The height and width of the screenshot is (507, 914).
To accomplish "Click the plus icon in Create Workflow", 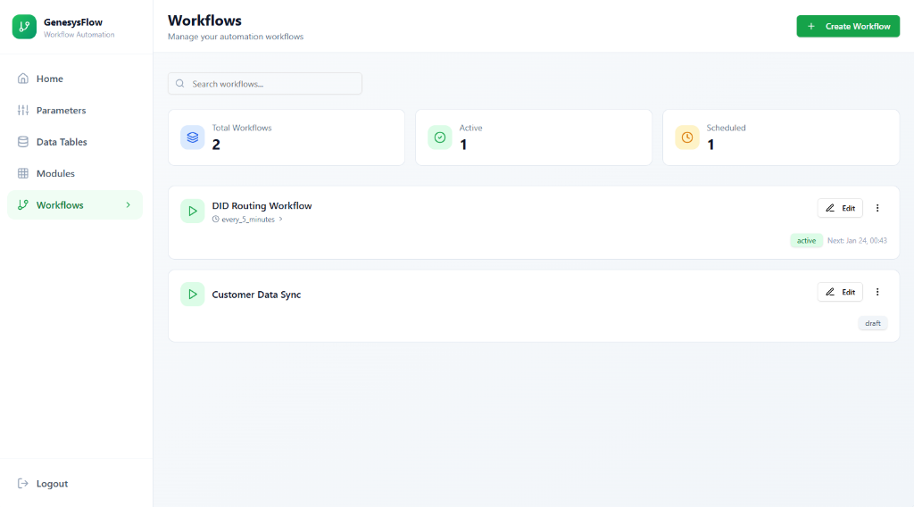I will [810, 26].
